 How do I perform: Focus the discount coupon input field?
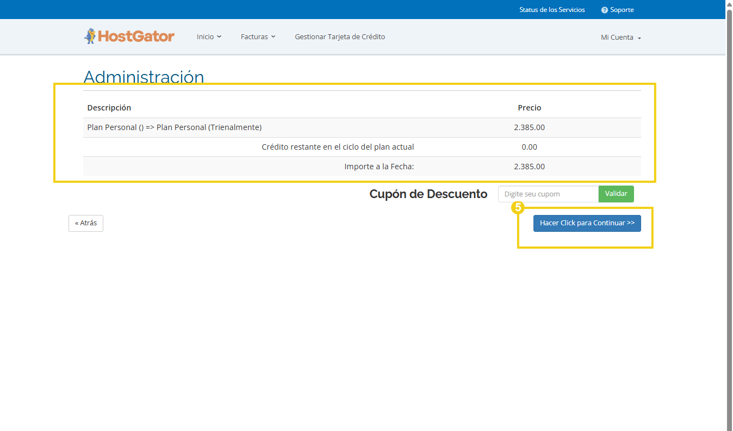(548, 194)
